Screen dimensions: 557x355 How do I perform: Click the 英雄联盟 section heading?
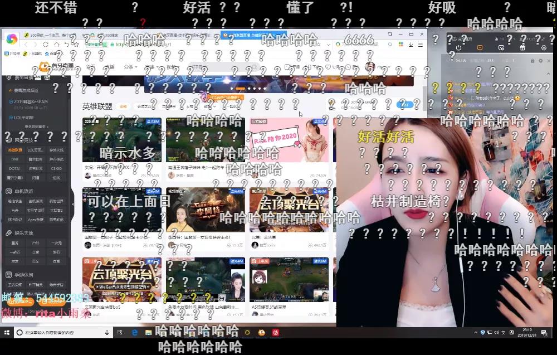(x=97, y=106)
